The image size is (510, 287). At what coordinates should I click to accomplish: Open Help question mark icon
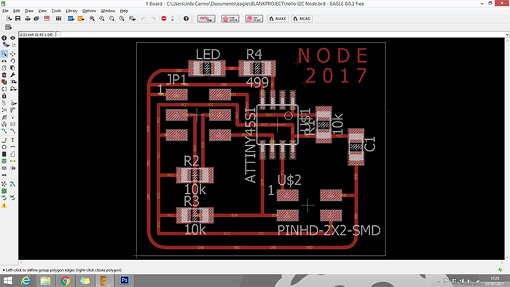point(186,18)
